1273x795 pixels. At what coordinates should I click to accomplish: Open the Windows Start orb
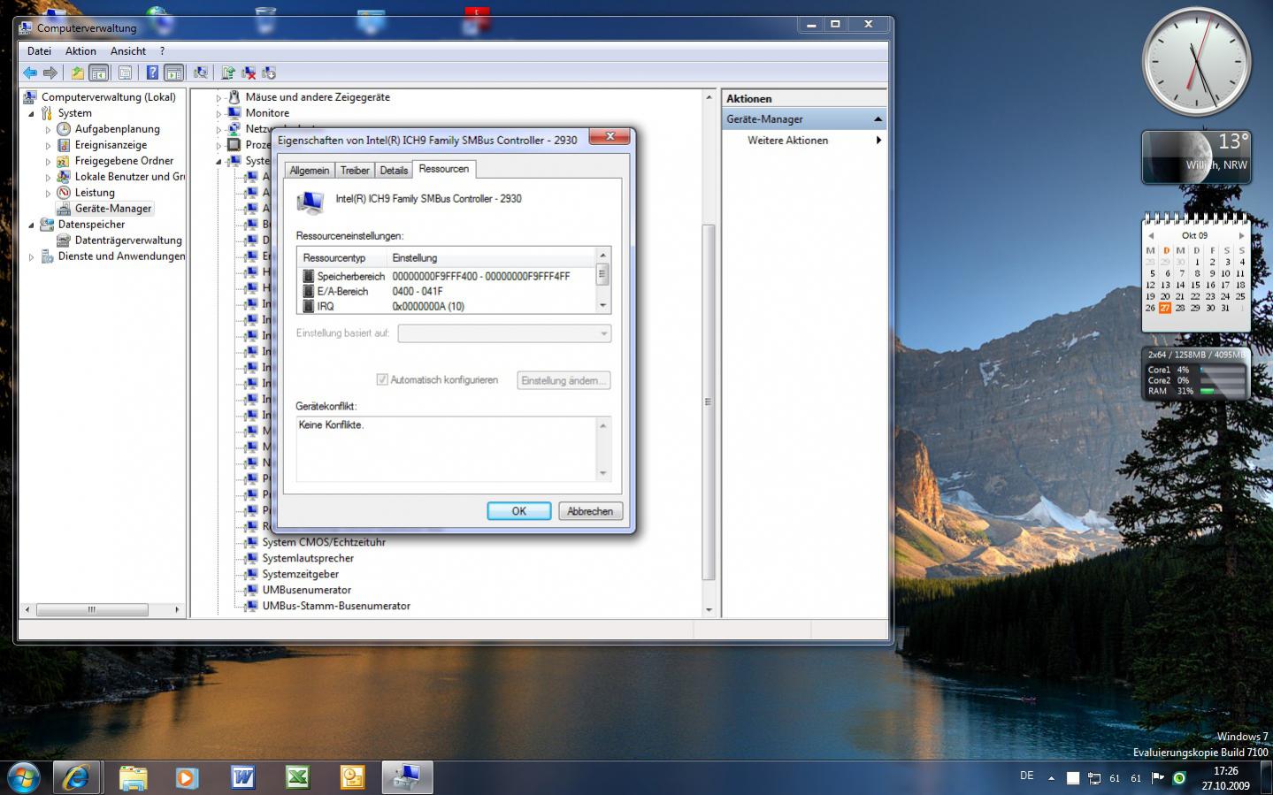click(x=24, y=777)
